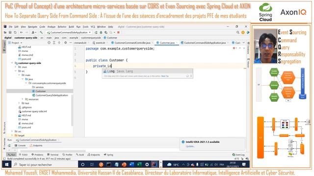314x176 pixels.
Task: Click the Next Tip link in completion popup
Action: coord(165,76)
